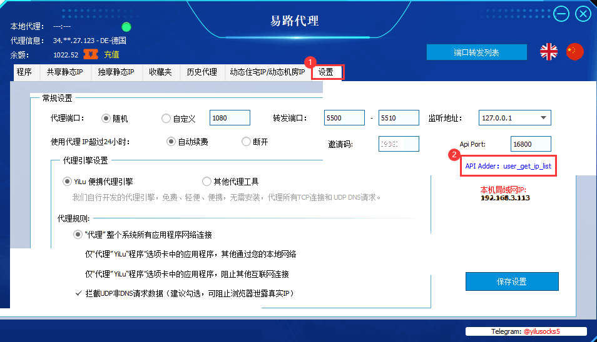The width and height of the screenshot is (597, 342).
Task: Open the 设置 tab
Action: point(326,72)
